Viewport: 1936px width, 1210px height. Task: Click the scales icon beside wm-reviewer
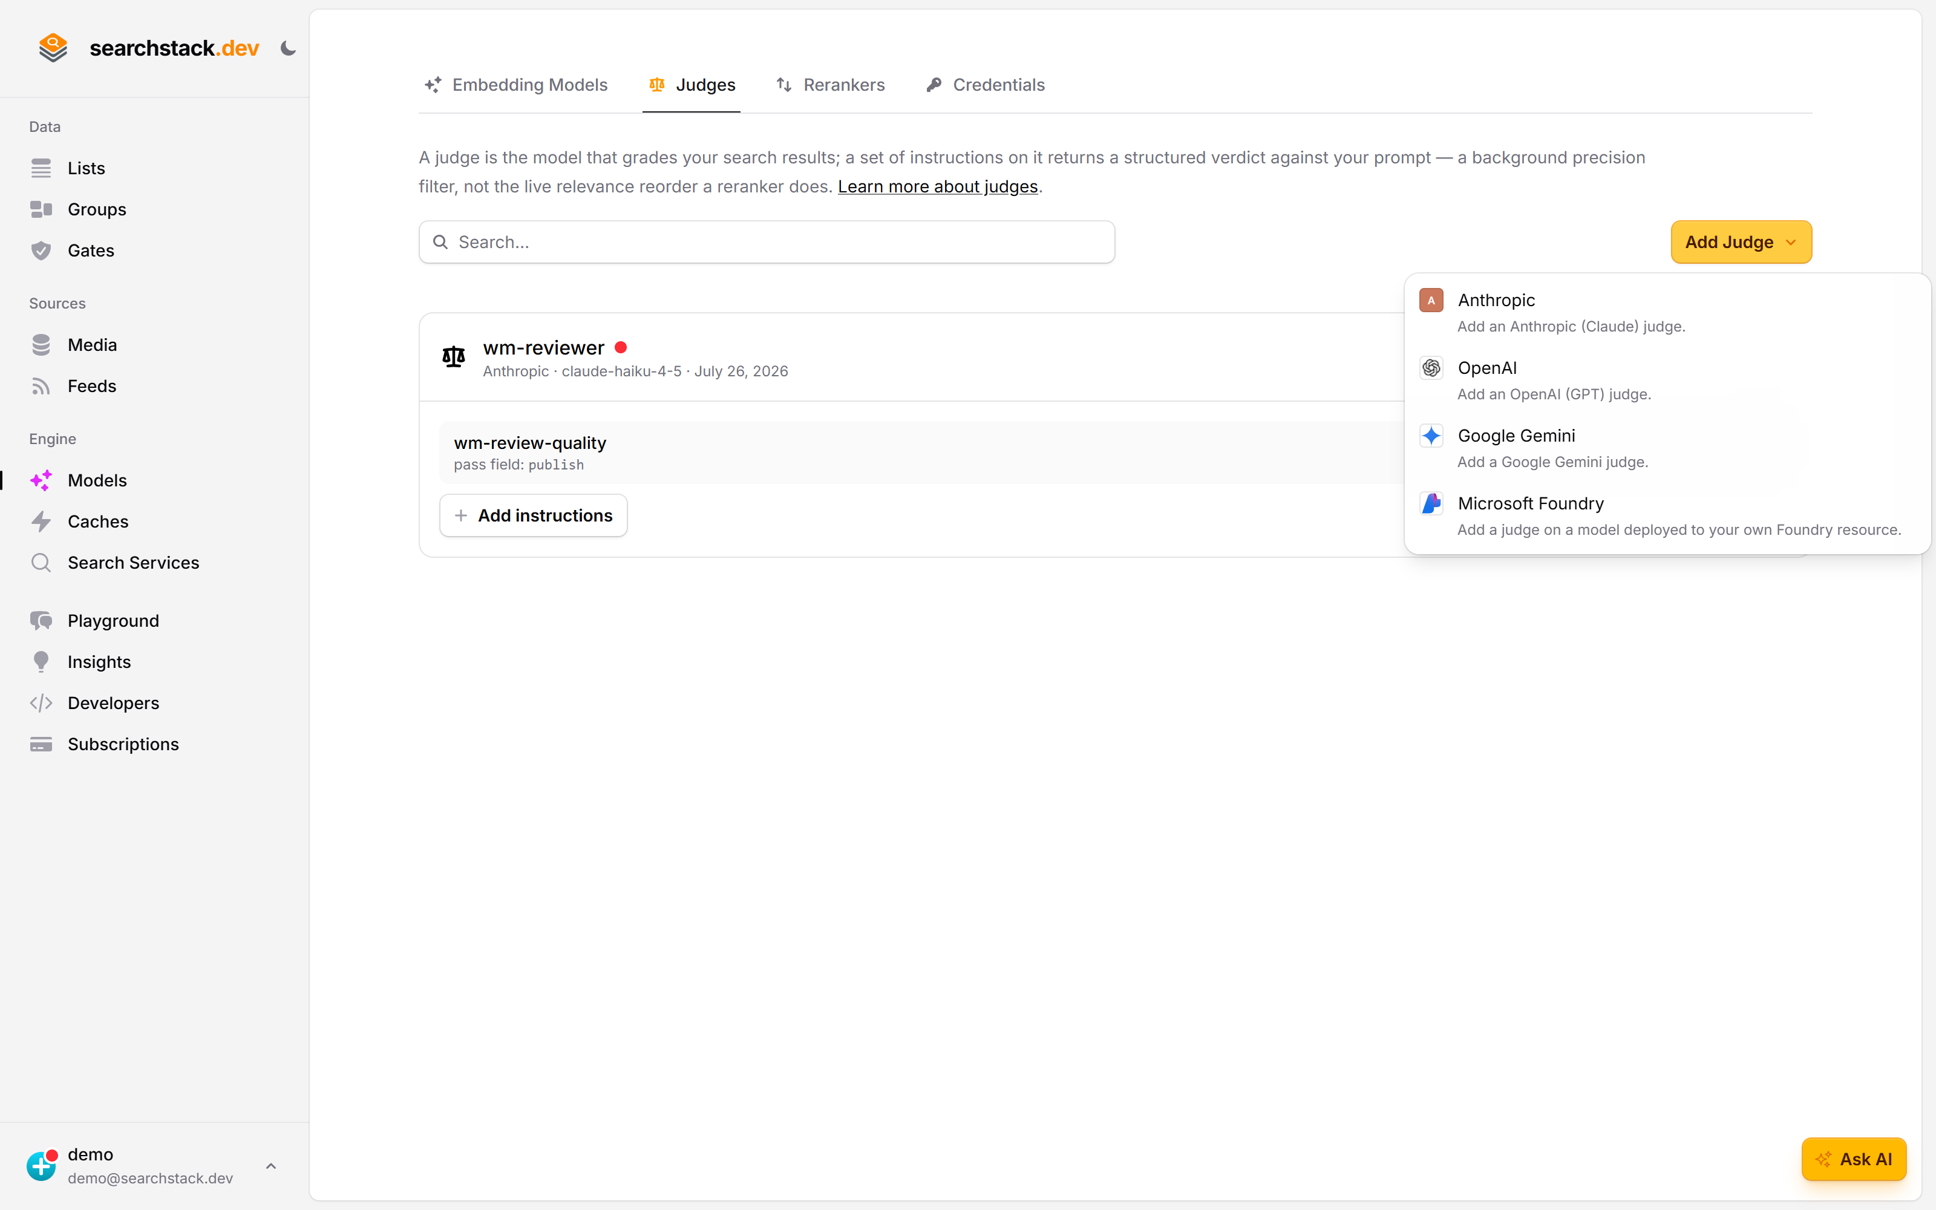click(x=454, y=357)
